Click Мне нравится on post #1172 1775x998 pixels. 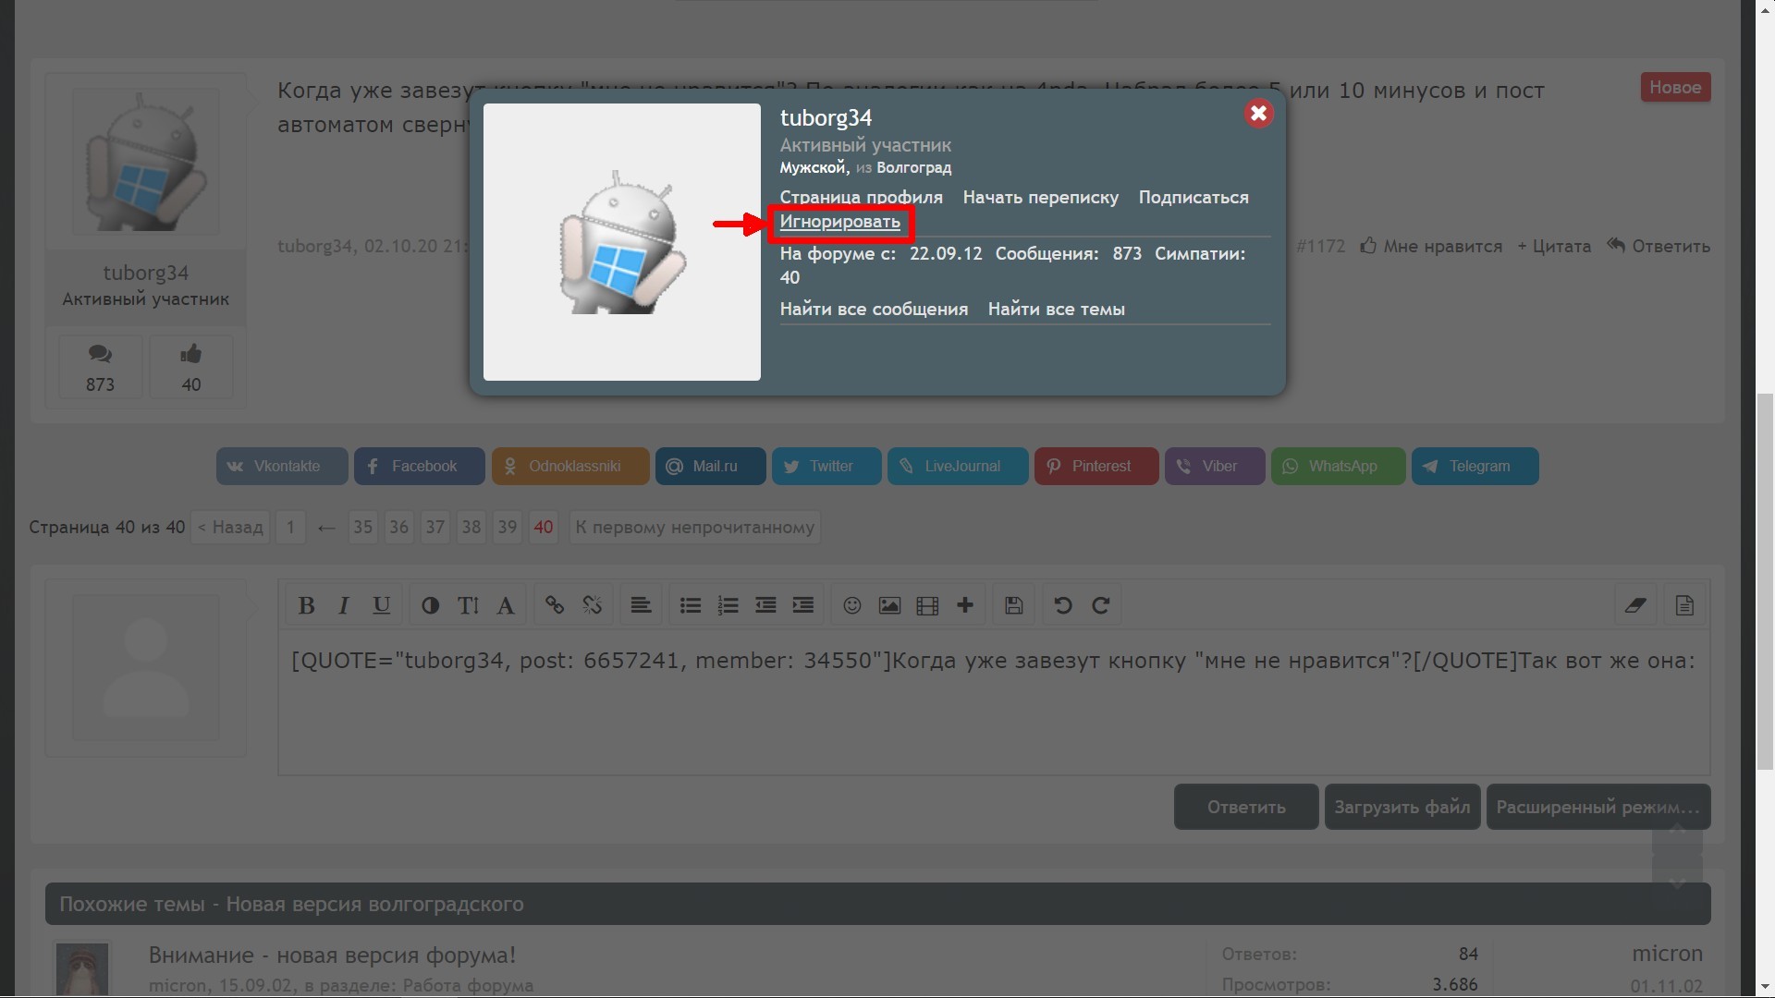1431,246
